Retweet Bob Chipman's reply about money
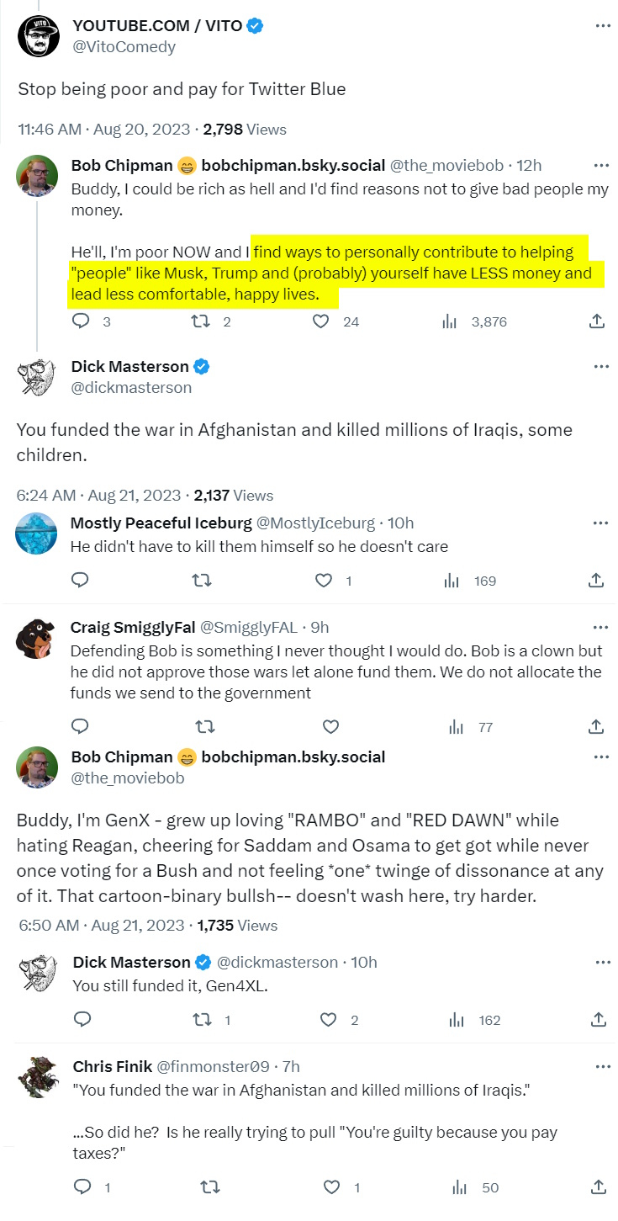This screenshot has width=618, height=1221. click(200, 321)
